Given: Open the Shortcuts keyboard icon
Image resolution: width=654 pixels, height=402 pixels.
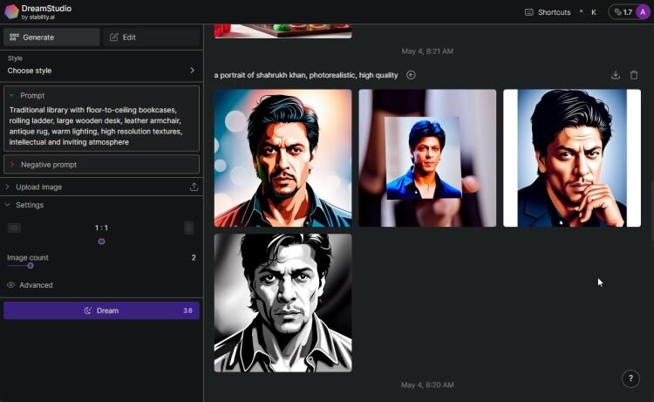Looking at the screenshot, I should (x=529, y=12).
